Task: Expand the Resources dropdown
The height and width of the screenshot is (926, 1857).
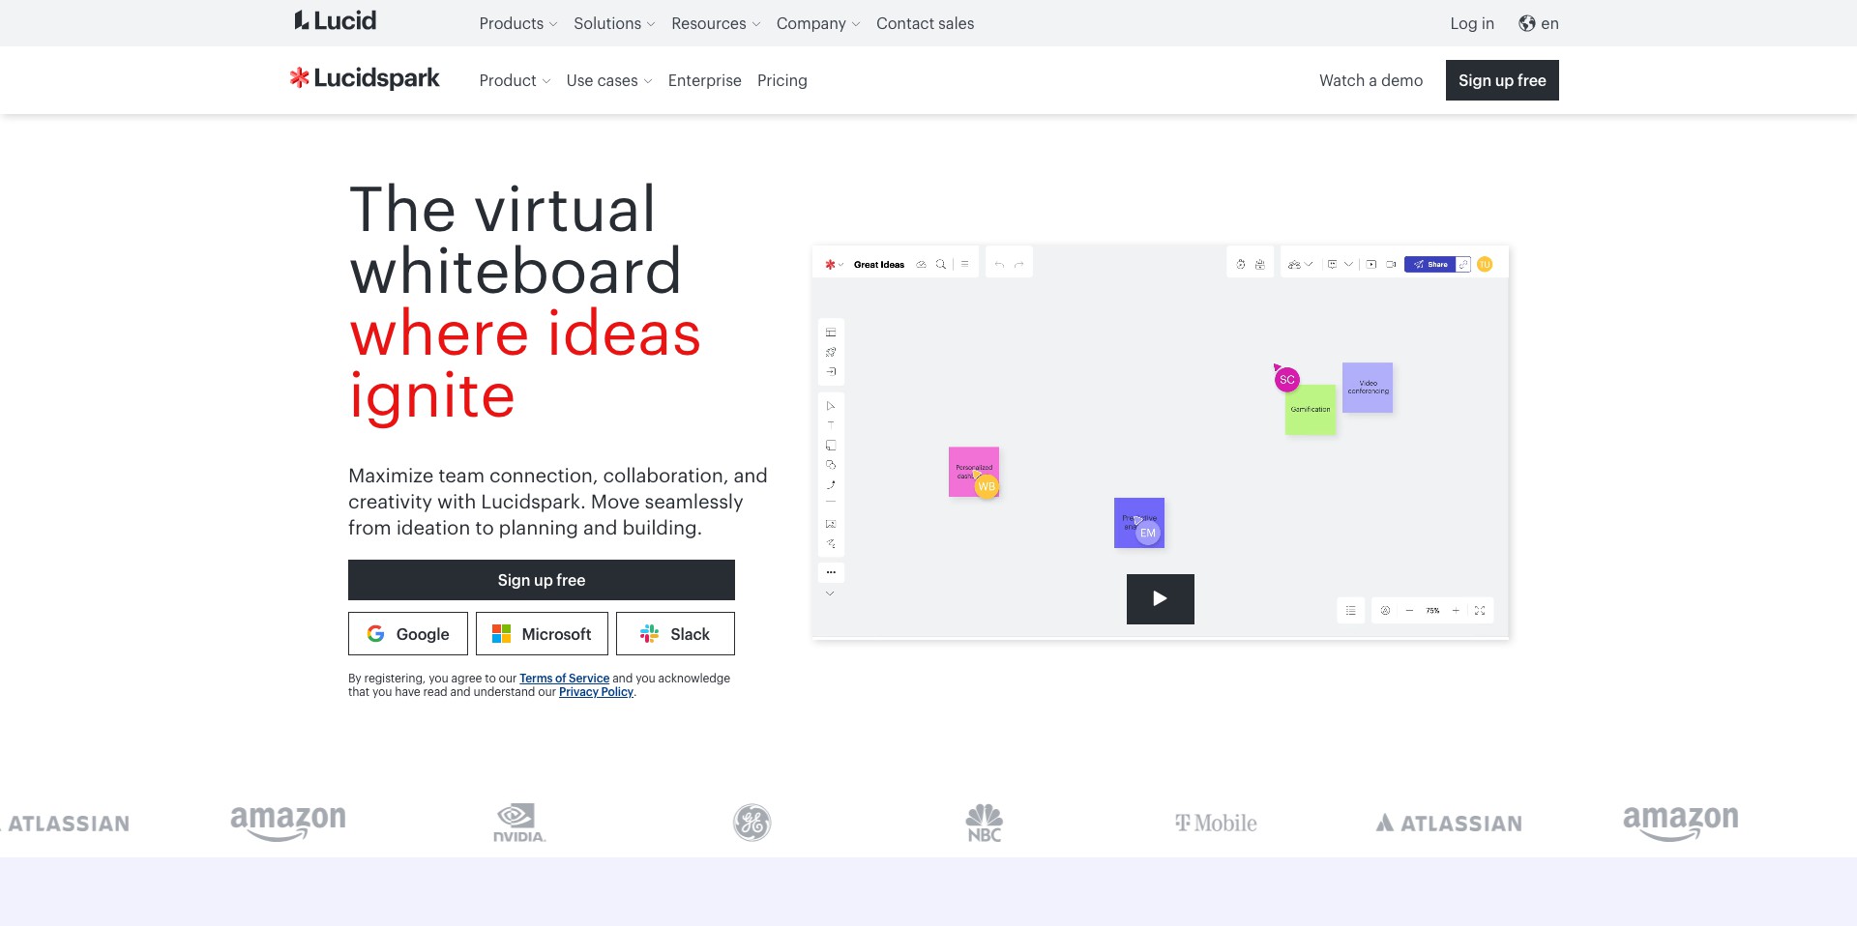Action: click(x=716, y=23)
